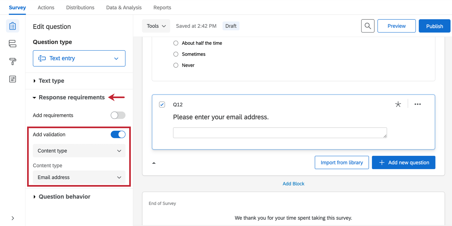Select the Never radio option
This screenshot has height=226, width=452.
tap(176, 65)
